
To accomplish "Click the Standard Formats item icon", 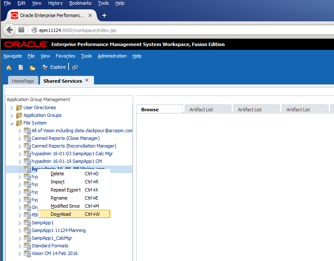I will point(27,246).
